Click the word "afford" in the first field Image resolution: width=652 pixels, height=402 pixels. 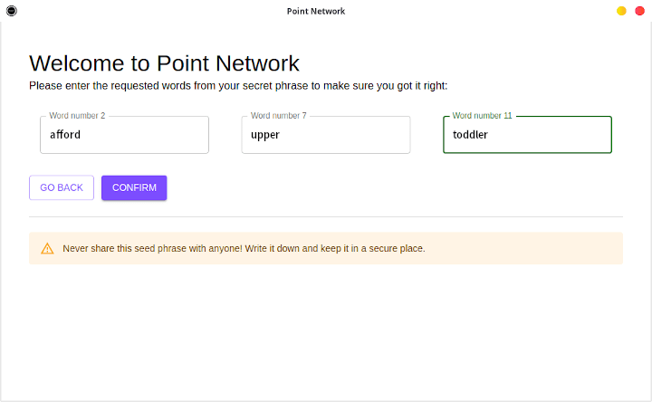pyautogui.click(x=65, y=135)
